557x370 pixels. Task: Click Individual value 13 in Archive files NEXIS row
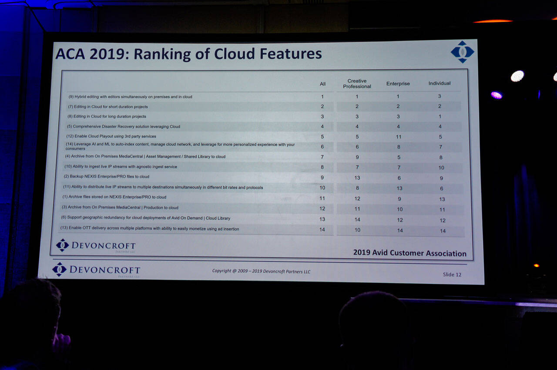pos(442,199)
